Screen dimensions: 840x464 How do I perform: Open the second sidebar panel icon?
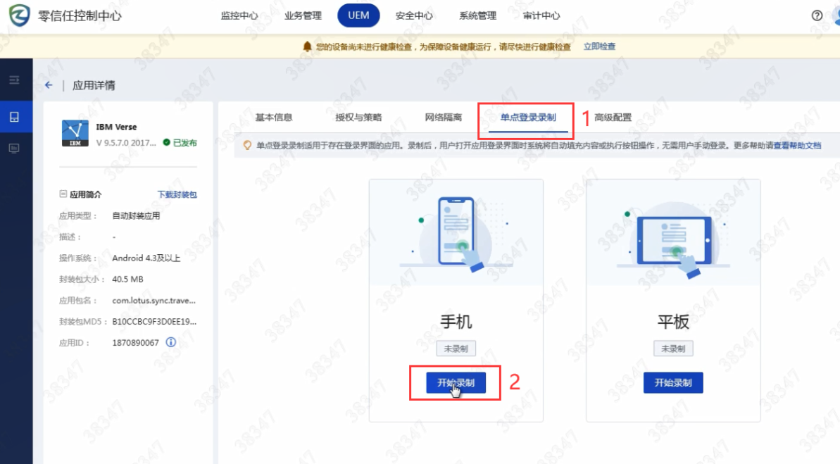15,148
